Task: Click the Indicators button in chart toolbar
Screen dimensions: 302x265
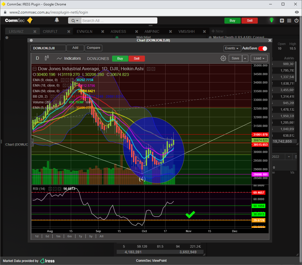Action: (69, 58)
